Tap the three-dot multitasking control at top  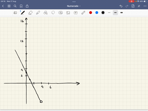pyautogui.click(x=74, y=2)
